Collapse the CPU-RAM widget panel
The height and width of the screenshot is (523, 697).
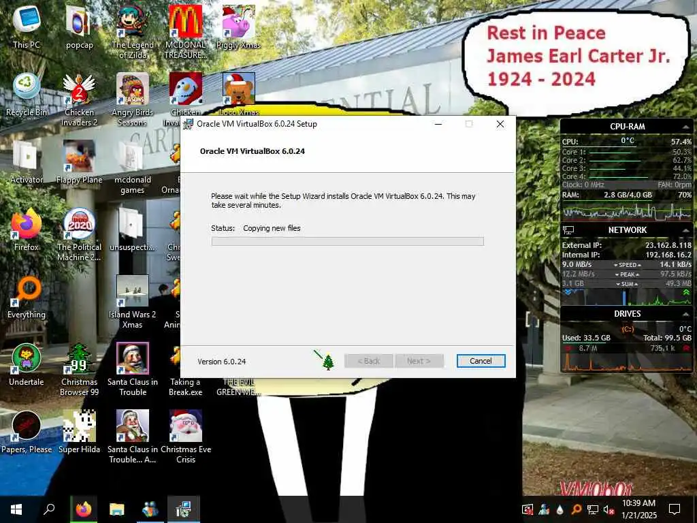pyautogui.click(x=685, y=127)
